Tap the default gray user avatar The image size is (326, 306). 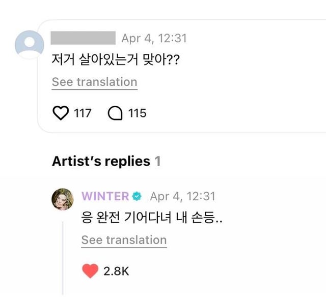(x=30, y=45)
